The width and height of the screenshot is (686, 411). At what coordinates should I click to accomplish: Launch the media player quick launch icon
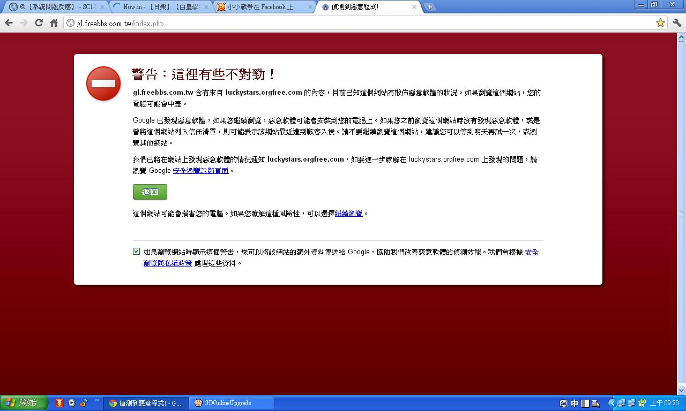[72, 403]
